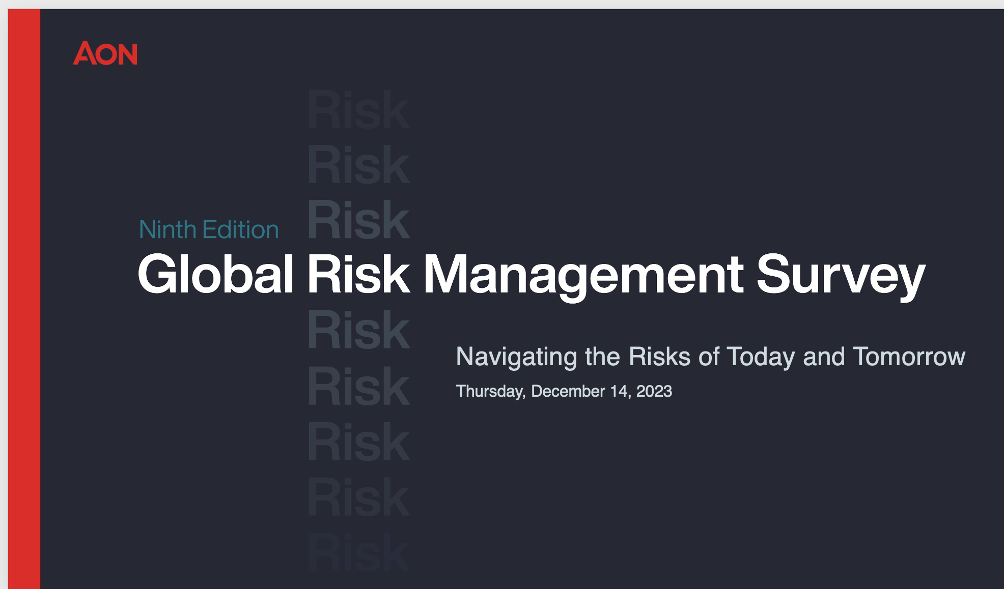The width and height of the screenshot is (1004, 589).
Task: Click the word "Survey" in the title
Action: click(x=841, y=274)
